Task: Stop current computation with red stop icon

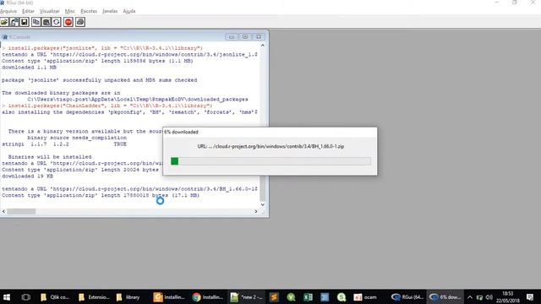Action: (68, 22)
